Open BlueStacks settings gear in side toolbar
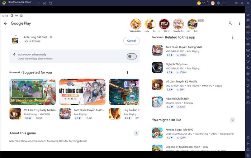This screenshot has width=251, height=158. [x=248, y=138]
